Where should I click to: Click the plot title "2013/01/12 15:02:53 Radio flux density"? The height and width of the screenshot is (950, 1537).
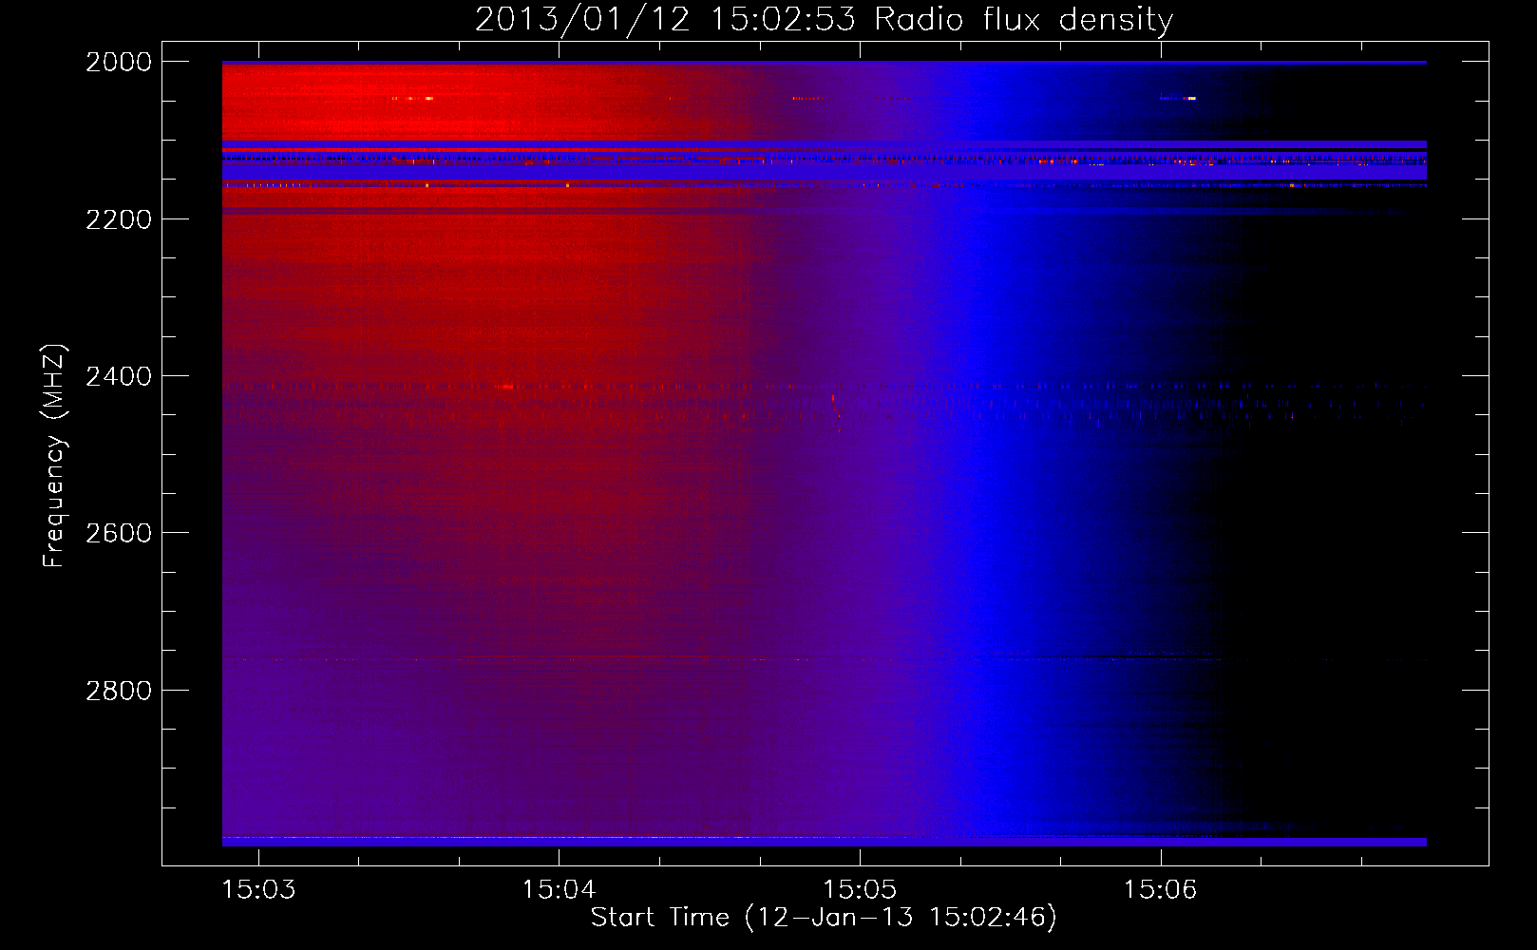(x=824, y=20)
